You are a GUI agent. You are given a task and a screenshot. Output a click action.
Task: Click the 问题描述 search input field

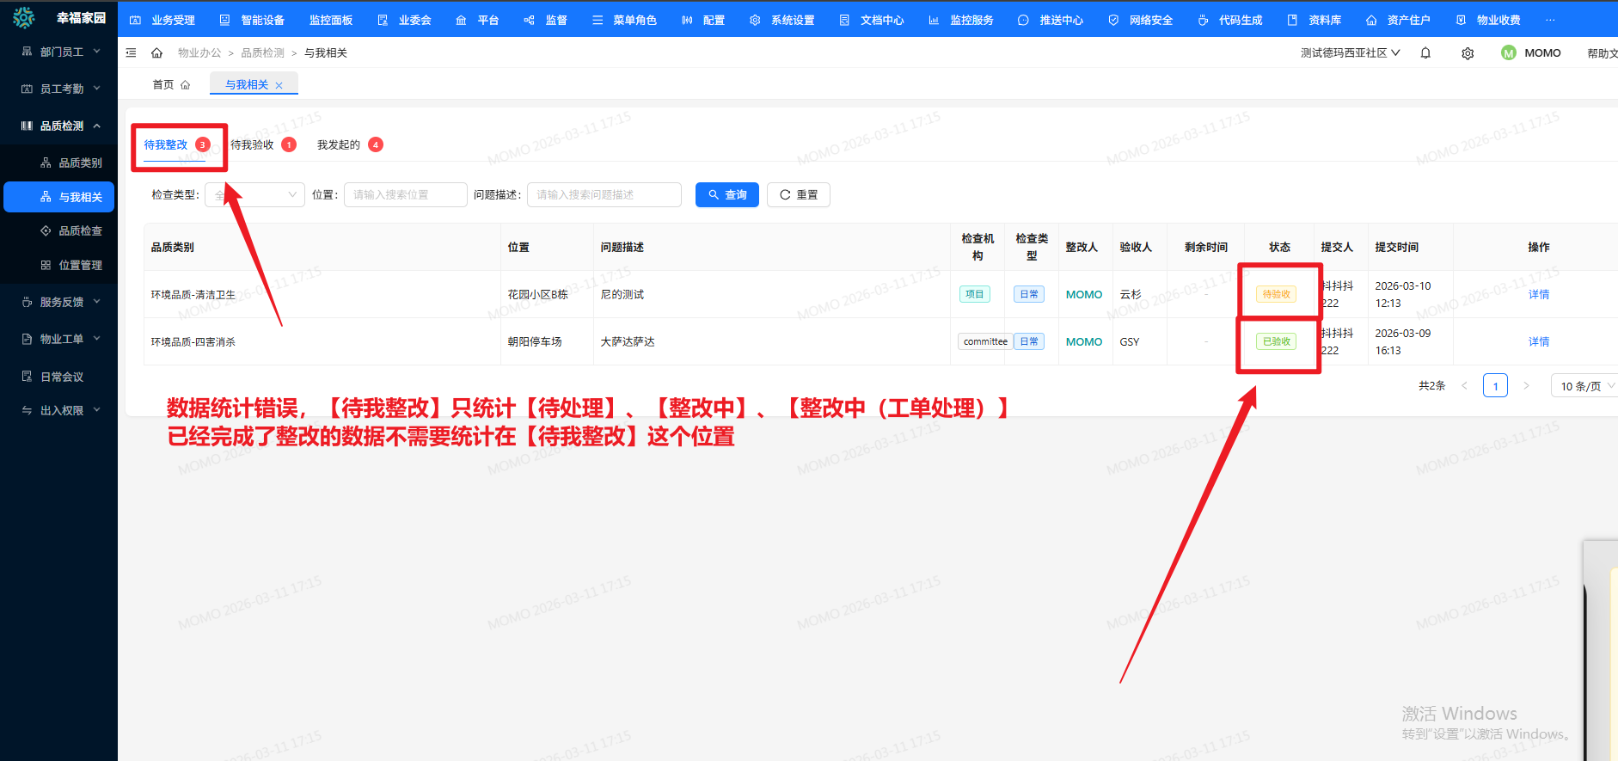pos(604,195)
